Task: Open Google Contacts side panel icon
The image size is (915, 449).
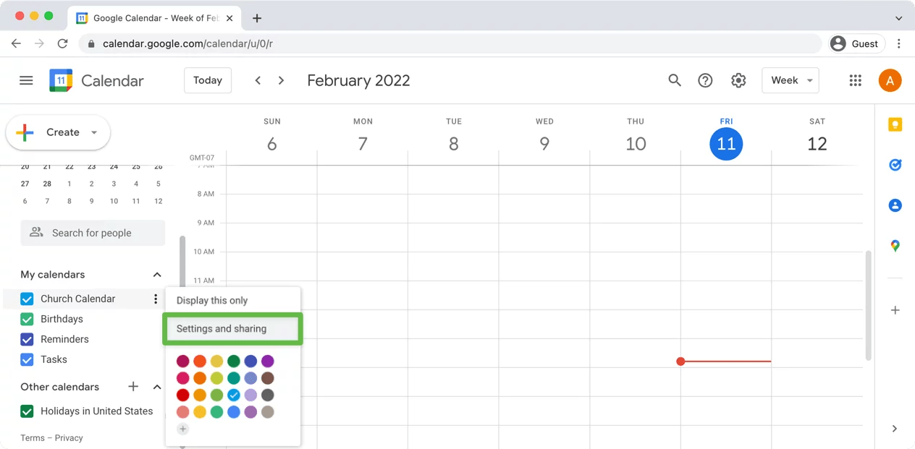Action: click(895, 205)
